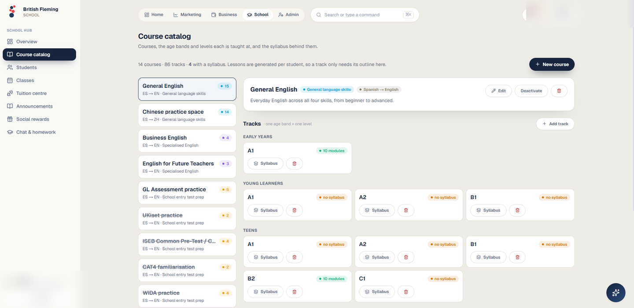Screen dimensions: 634x308
Task: Delete the Teens B2 track
Action: coord(295,292)
